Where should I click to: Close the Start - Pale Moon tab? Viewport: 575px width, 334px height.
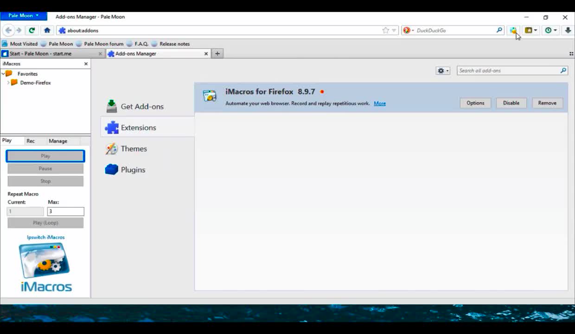point(100,54)
